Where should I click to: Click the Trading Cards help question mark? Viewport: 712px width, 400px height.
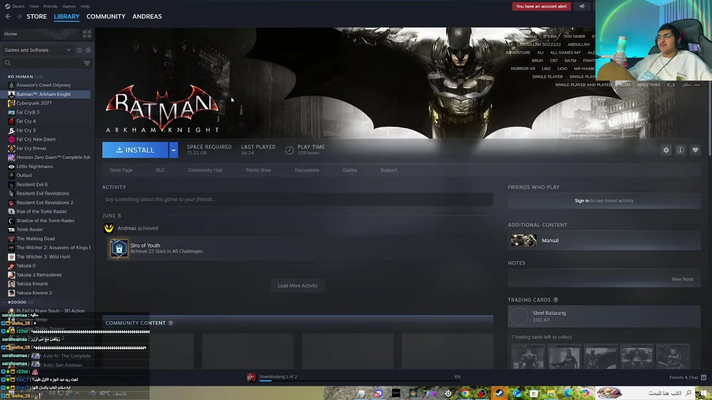[555, 300]
